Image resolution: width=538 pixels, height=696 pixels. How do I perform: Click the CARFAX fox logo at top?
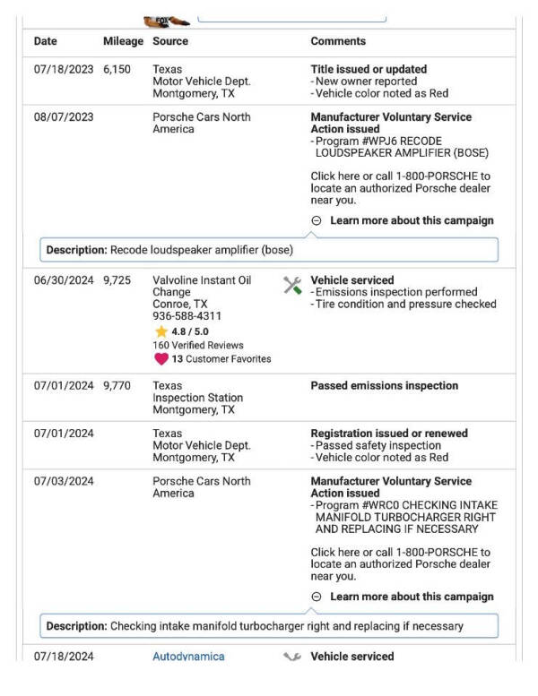(x=168, y=19)
